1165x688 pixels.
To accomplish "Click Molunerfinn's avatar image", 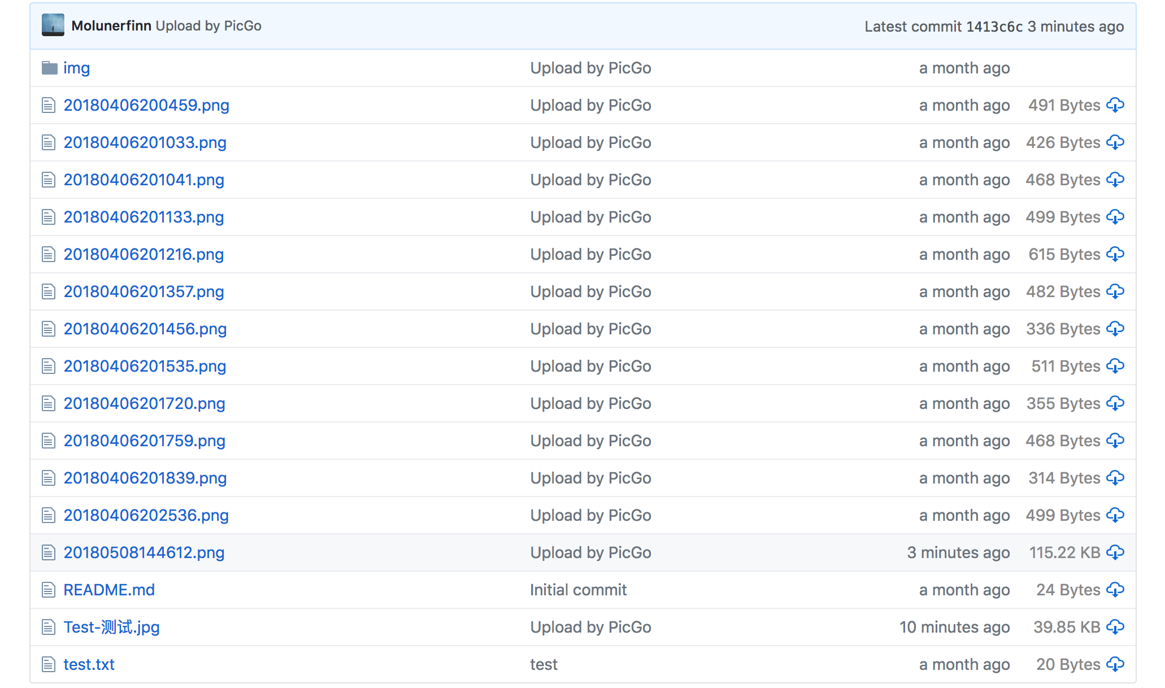I will (53, 25).
